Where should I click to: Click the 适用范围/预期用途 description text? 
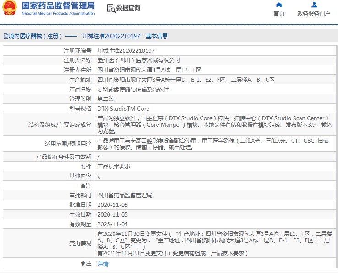pyautogui.click(x=213, y=144)
